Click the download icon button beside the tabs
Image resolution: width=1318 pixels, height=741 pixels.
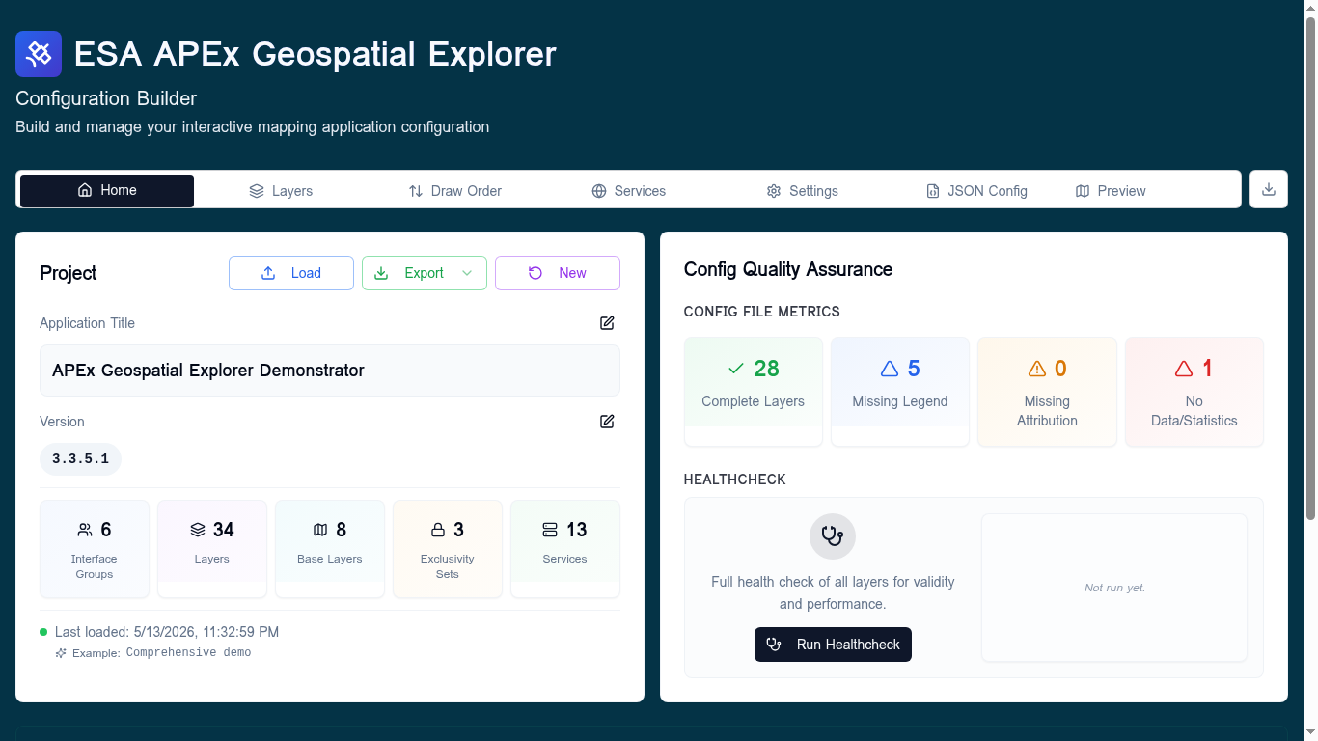(1269, 189)
